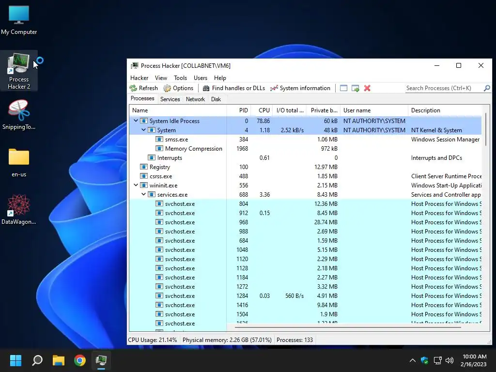
Task: Click Physical memory 2.26 GB status entry
Action: [227, 340]
